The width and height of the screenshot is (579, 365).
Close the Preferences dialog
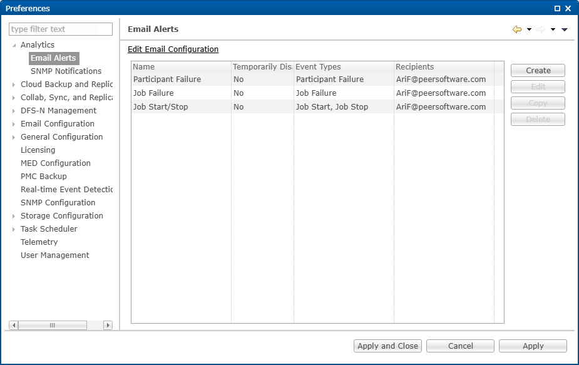click(568, 8)
